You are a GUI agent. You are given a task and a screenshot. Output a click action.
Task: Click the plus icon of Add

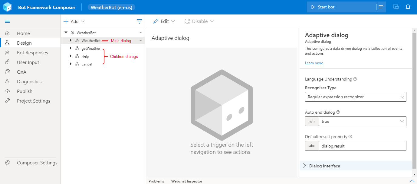[x=66, y=21]
